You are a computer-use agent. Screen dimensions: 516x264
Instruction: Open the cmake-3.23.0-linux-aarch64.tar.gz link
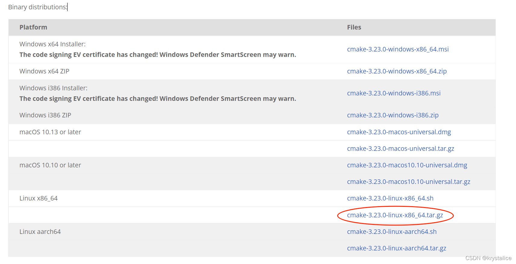(396, 248)
